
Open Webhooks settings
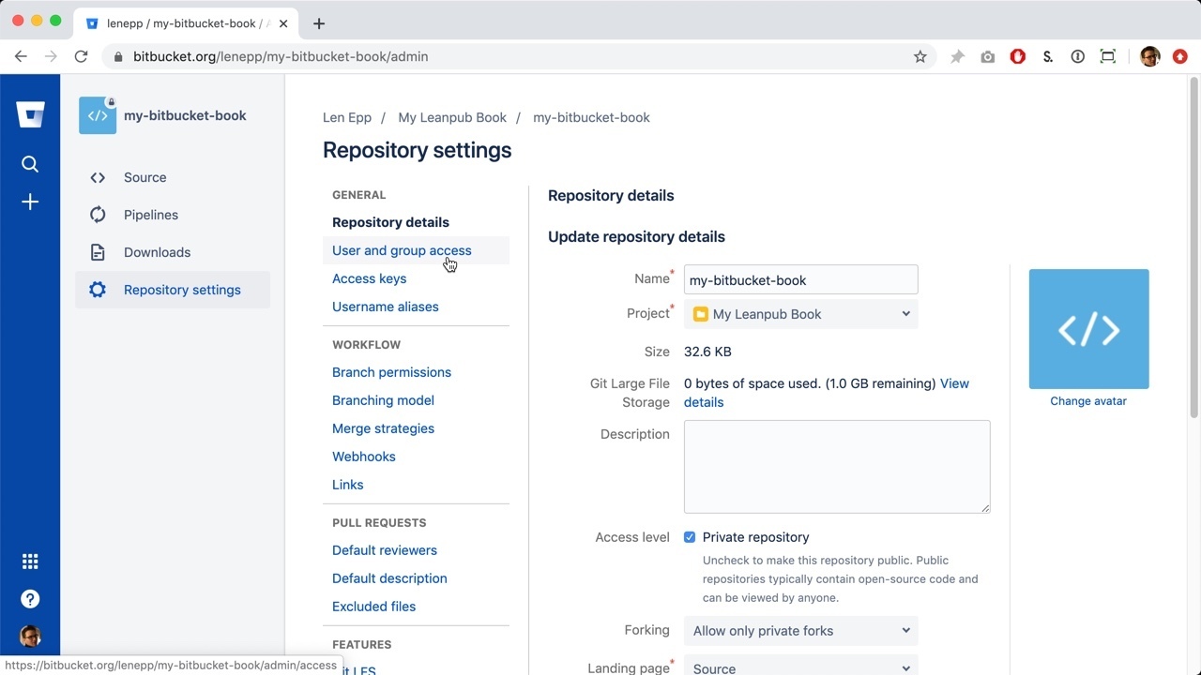pyautogui.click(x=364, y=457)
